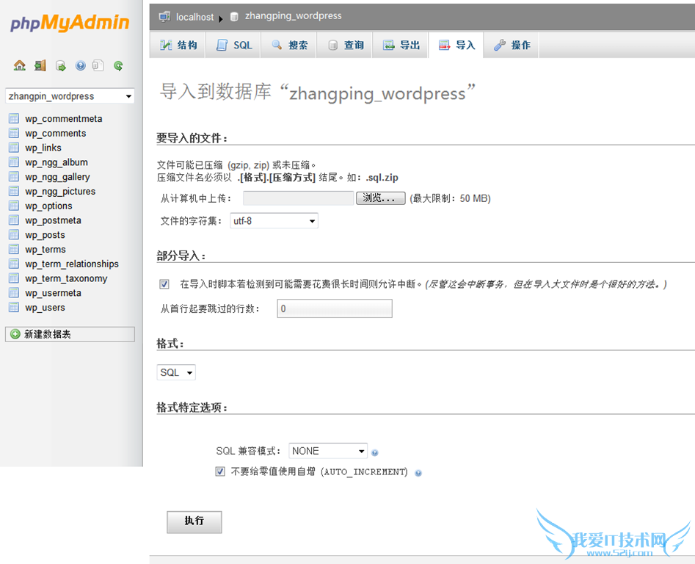Click the 浏览... browse button
The image size is (695, 564).
(x=381, y=198)
